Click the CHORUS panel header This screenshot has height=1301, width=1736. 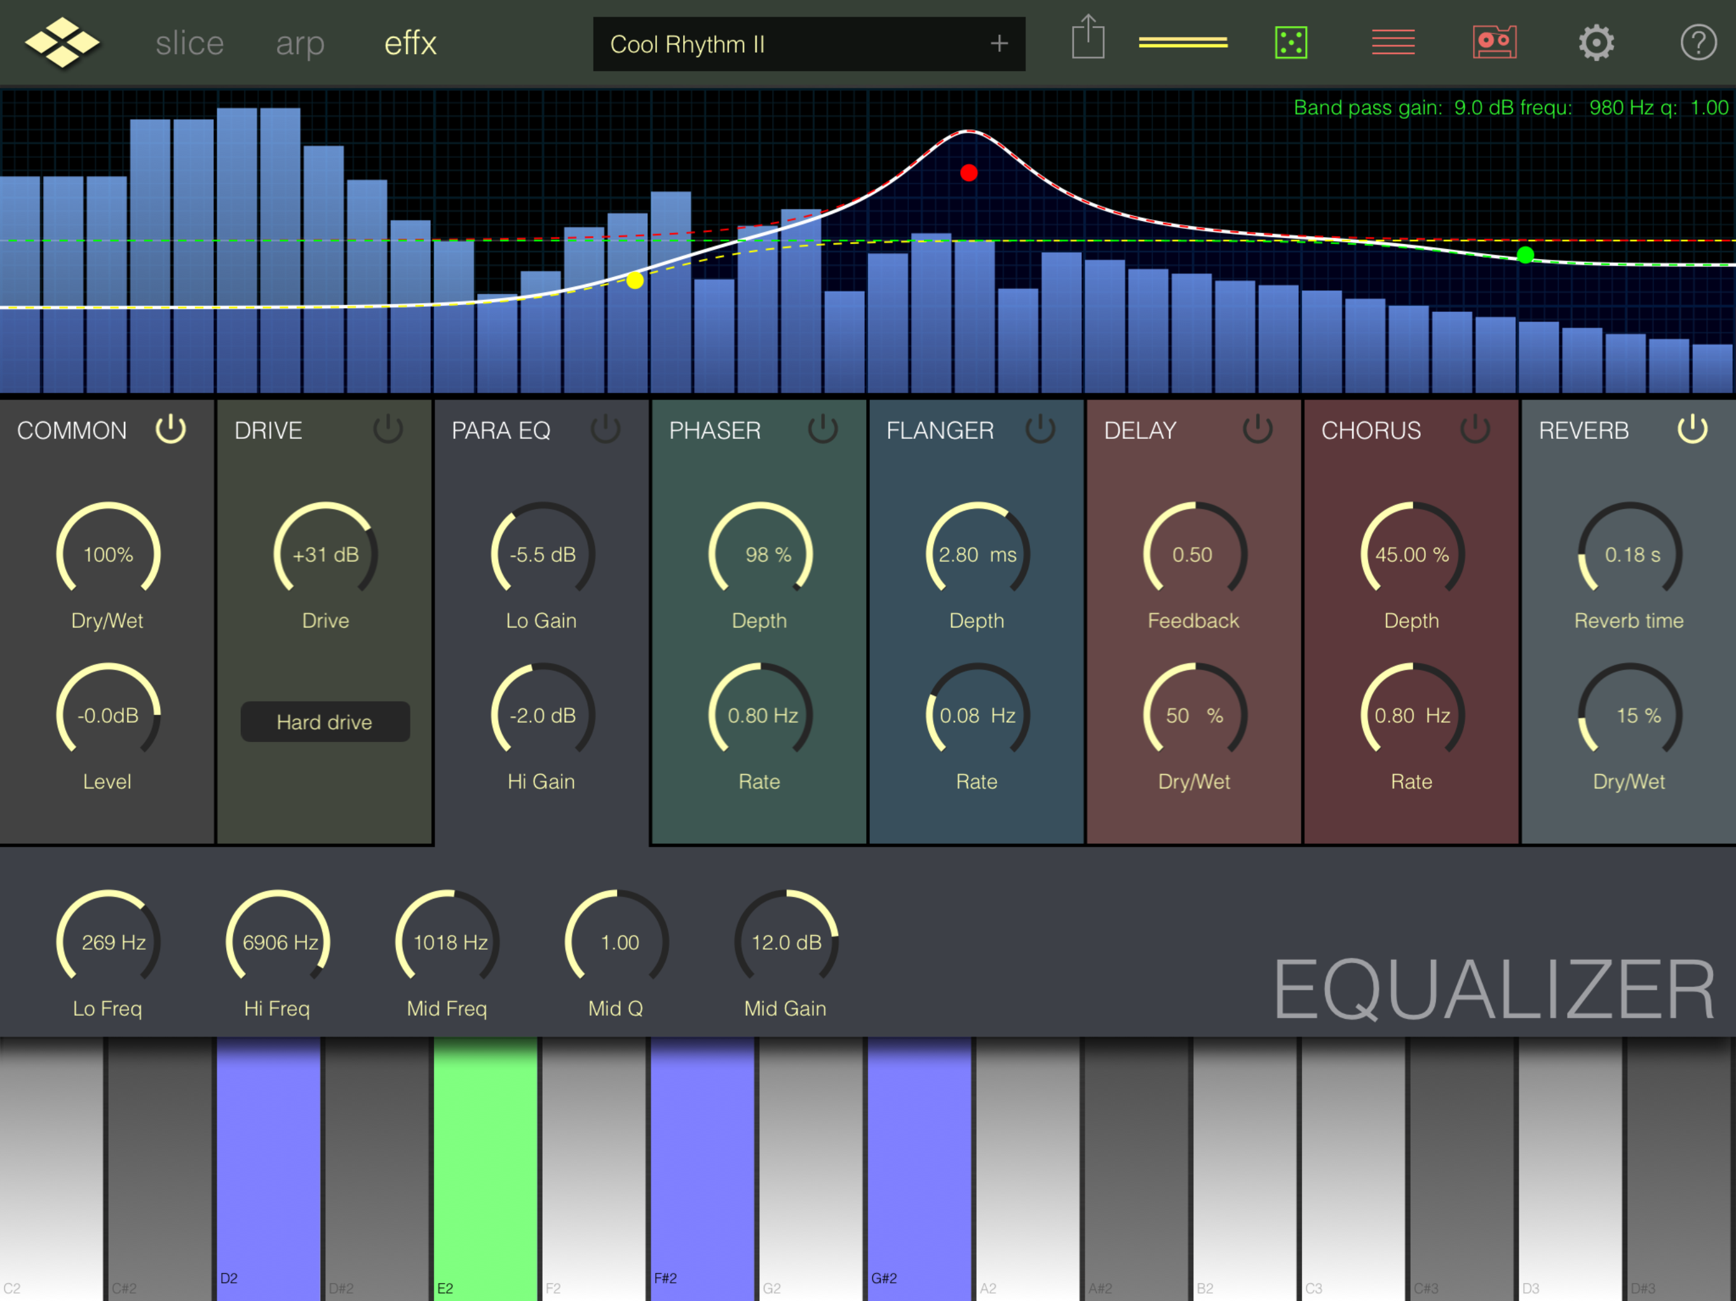1371,430
